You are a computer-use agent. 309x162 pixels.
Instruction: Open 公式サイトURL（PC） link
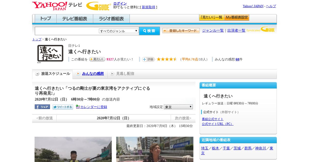218,124
